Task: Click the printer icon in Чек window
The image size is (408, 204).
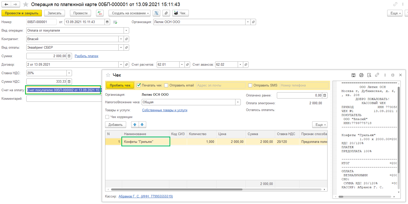Action: 361,75
